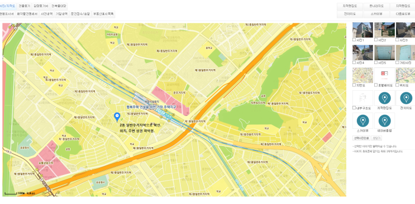
Task: Click the 전자지도 button at top right
Action: [x=350, y=14]
